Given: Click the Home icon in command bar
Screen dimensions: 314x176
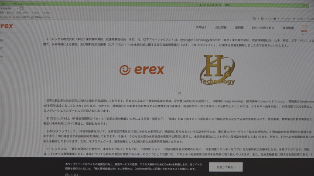Looking at the screenshot, I should click(x=254, y=19).
